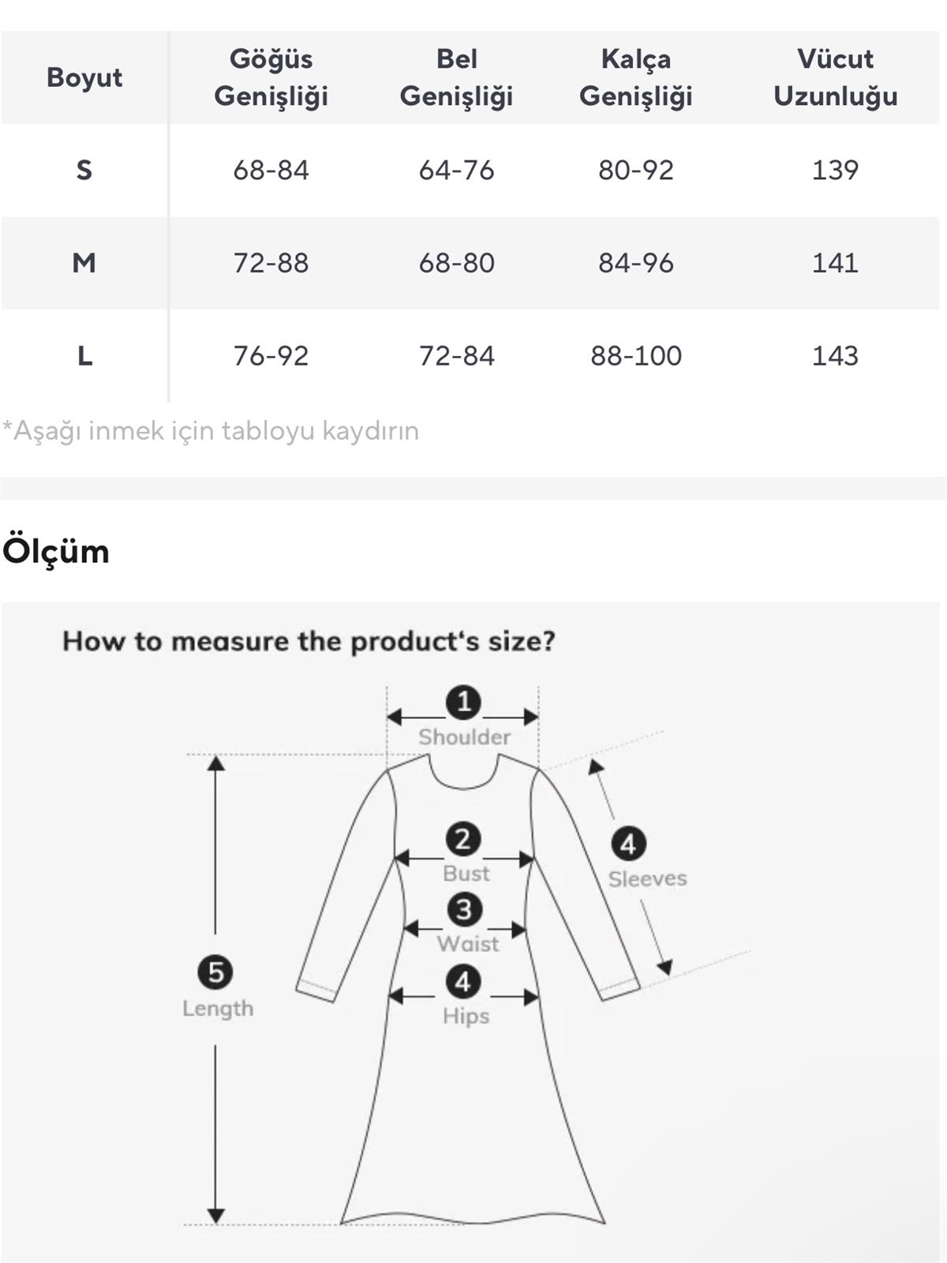Viewport: 947px width, 1263px height.
Task: Select the size M row label
Action: point(84,262)
